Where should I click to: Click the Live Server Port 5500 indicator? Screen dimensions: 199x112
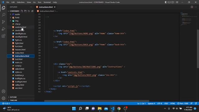coord(183,104)
